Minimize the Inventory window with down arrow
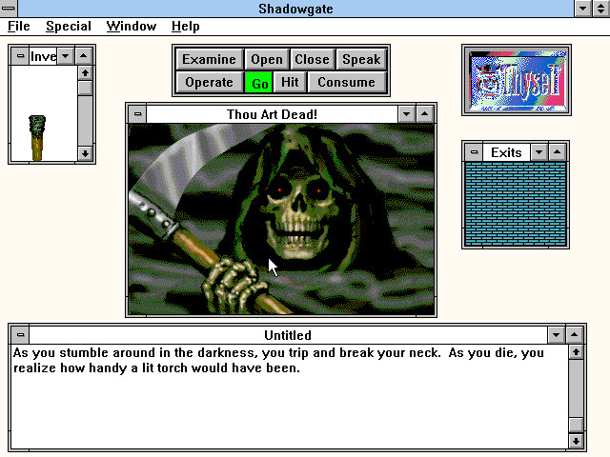Viewport: 610px width, 457px height. tap(66, 56)
